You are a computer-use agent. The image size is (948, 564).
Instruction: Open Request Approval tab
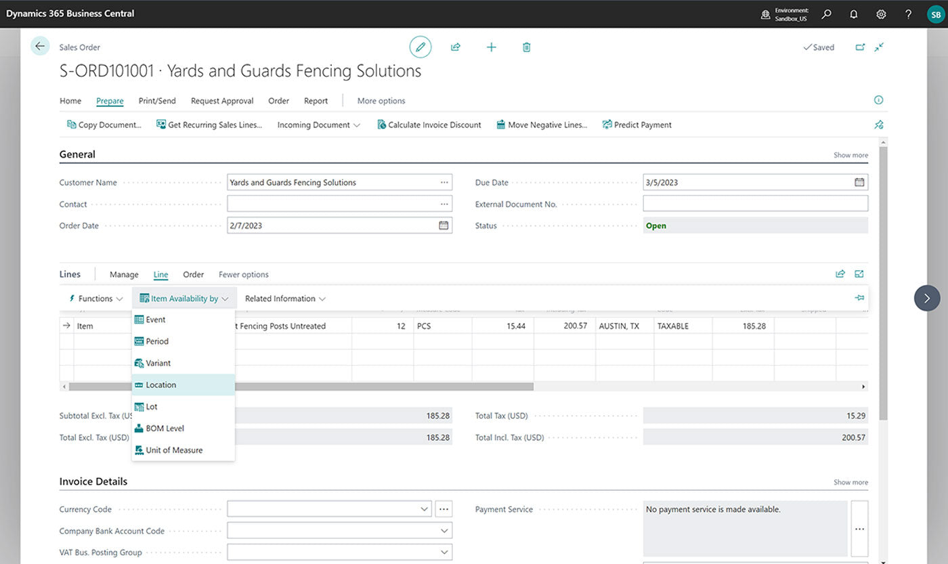222,101
